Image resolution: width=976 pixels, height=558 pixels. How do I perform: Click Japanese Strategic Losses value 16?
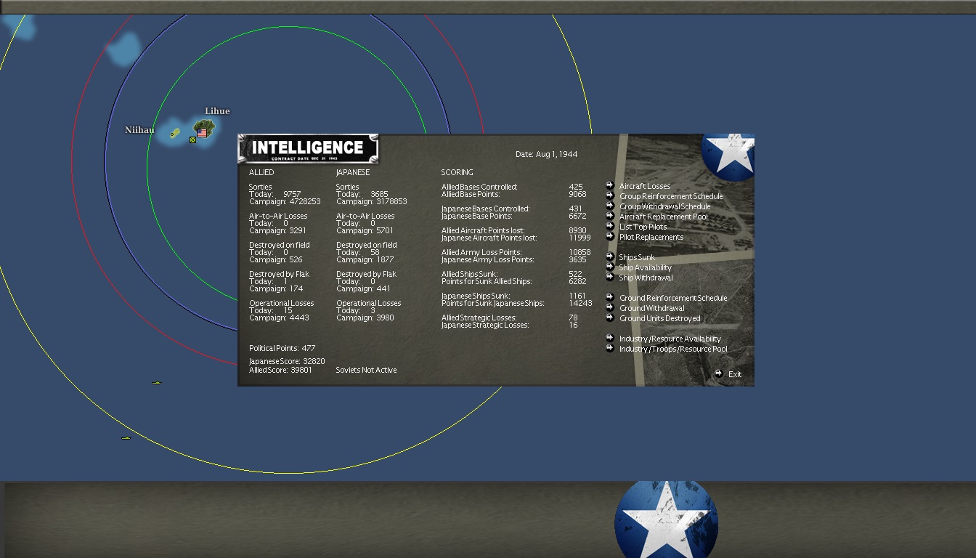[574, 325]
